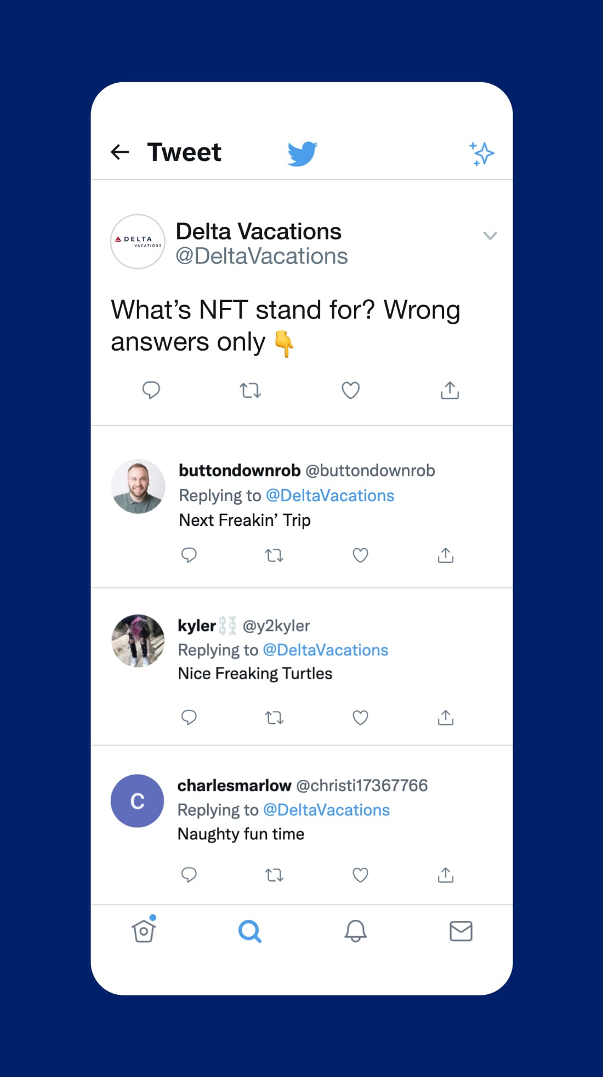603x1077 pixels.
Task: Share buttondownrob's reply
Action: [445, 555]
